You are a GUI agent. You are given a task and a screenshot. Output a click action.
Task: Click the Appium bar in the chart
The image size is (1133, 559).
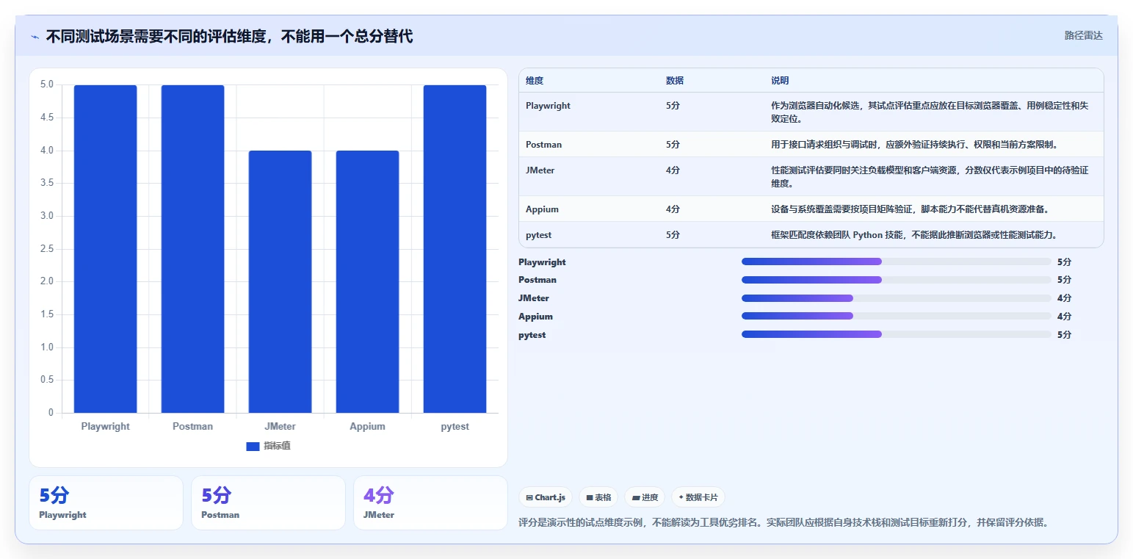[367, 282]
